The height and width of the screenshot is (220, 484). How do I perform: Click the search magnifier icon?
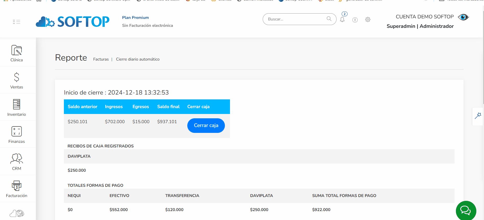click(x=329, y=19)
